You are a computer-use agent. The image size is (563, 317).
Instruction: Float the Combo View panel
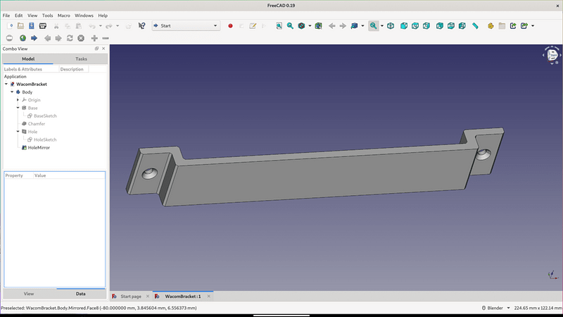click(96, 49)
